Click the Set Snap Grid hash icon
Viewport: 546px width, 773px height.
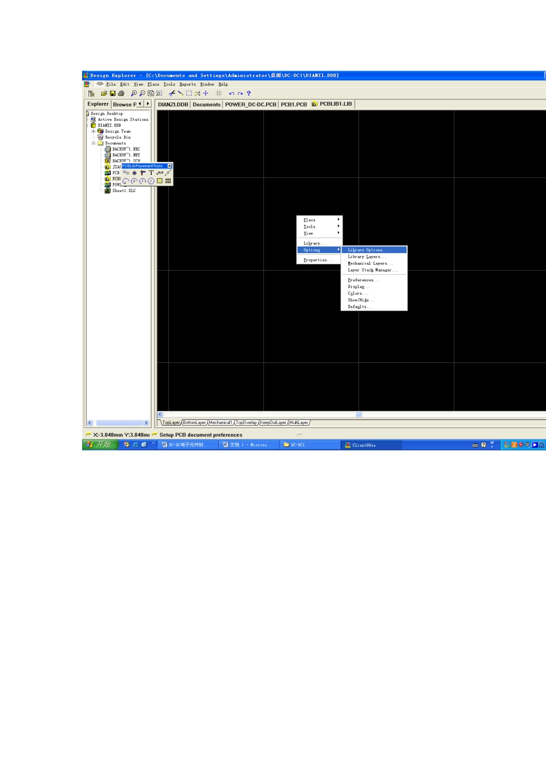219,93
